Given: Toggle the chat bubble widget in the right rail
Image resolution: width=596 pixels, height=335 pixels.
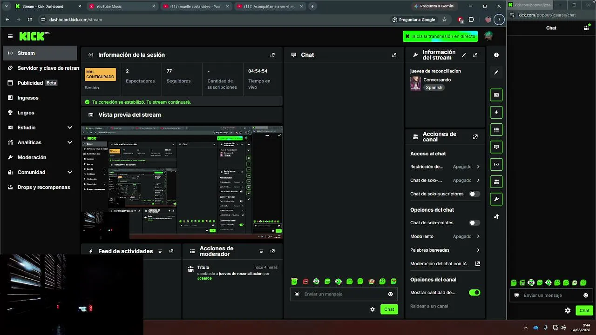Looking at the screenshot, I should click(496, 147).
